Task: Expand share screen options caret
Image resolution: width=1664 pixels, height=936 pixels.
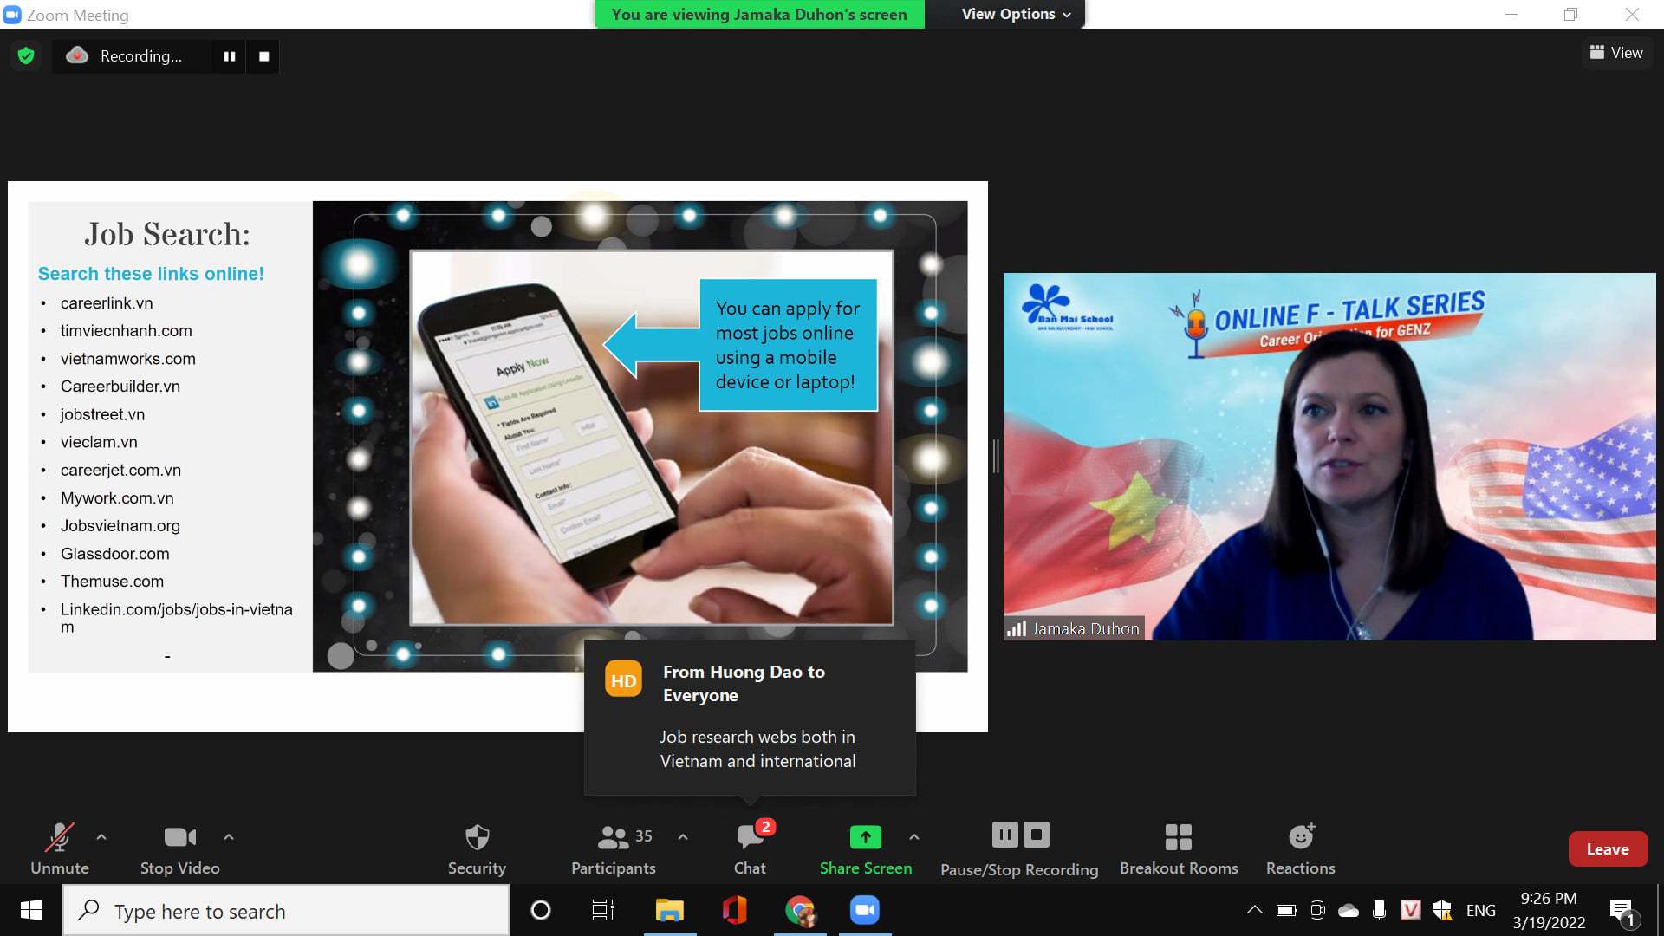Action: (x=914, y=837)
